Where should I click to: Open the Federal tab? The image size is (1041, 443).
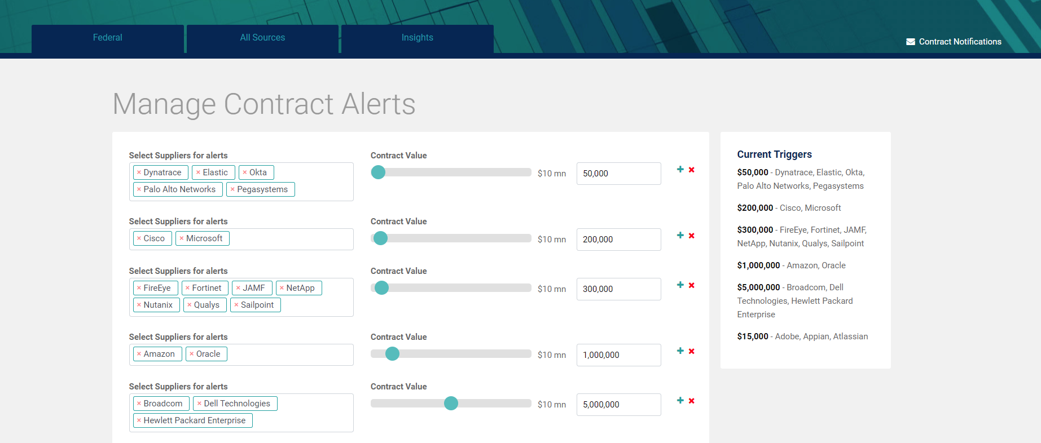108,38
